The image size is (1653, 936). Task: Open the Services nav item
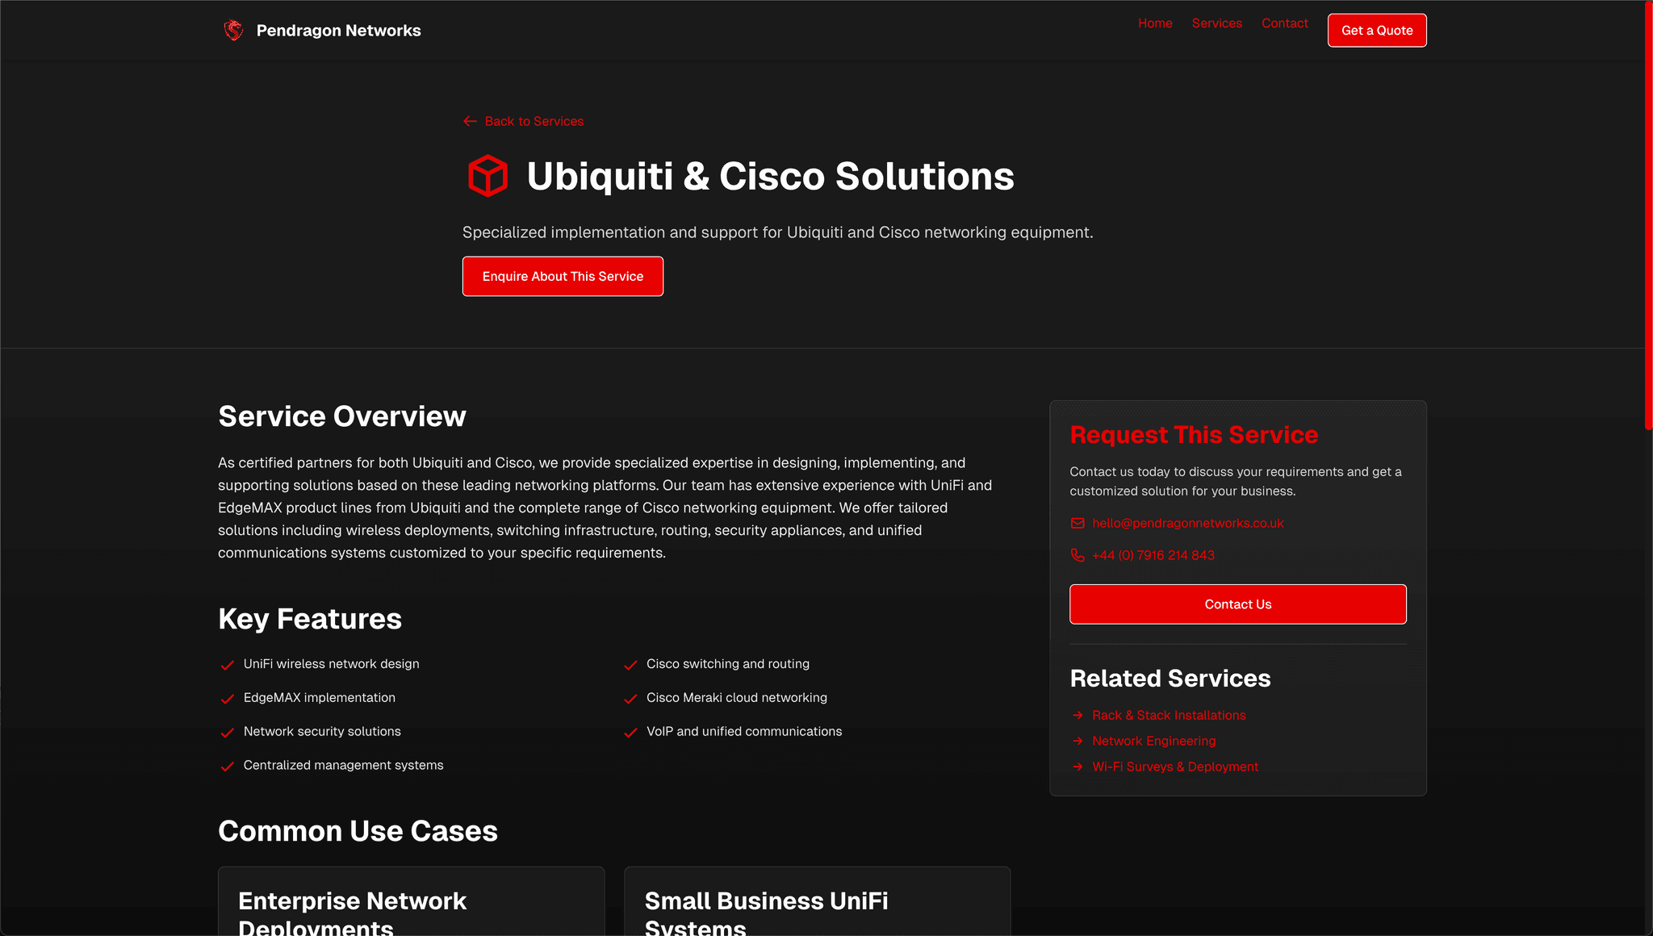pos(1216,23)
